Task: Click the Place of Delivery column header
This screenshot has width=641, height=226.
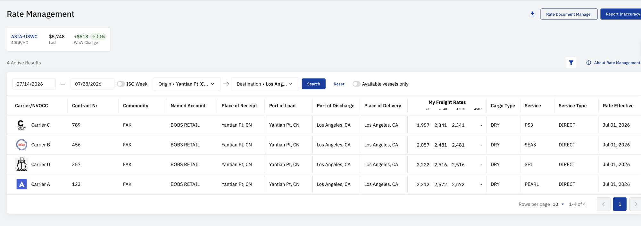Action: point(383,105)
